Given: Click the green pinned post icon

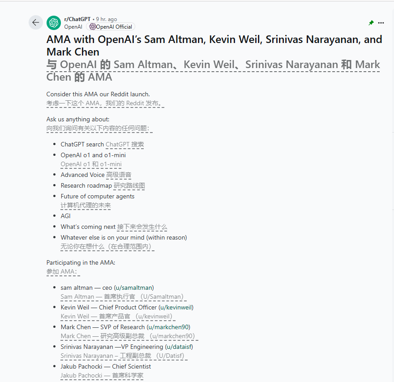Looking at the screenshot, I should (371, 23).
